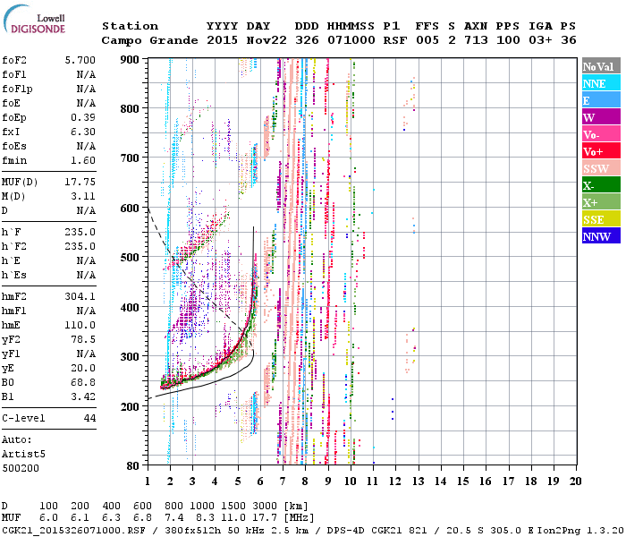
Task: Click the yF2 value 78.5
Action: tap(83, 339)
